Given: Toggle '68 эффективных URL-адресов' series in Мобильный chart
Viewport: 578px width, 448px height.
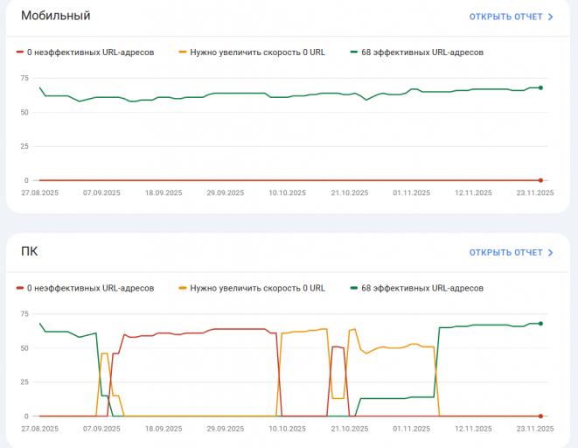Looking at the screenshot, I should 422,52.
